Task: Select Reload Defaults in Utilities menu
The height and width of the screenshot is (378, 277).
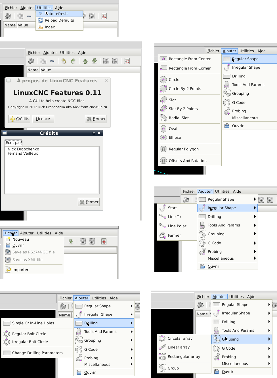Action: pos(59,20)
